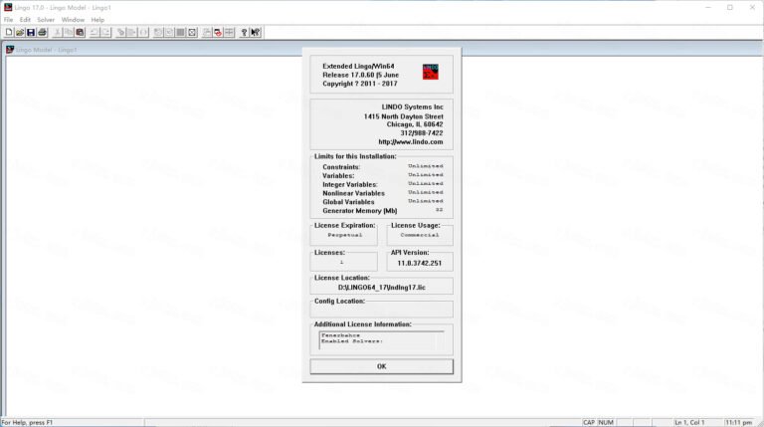Screen dimensions: 764x427
Task: Click the Tile windows toolbar icon
Action: click(x=230, y=32)
